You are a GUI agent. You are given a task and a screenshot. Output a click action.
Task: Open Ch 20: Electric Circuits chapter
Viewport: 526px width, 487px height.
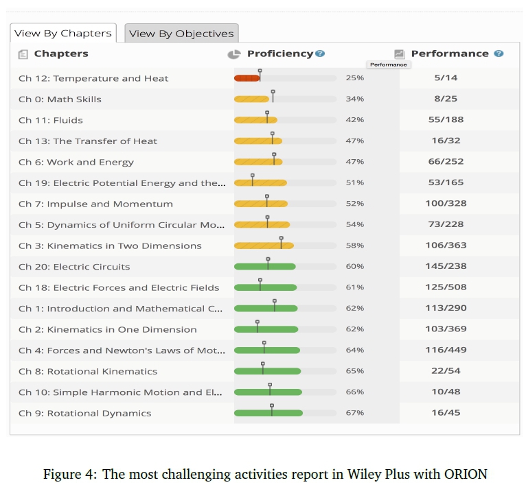(x=74, y=267)
